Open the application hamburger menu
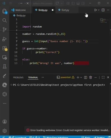 11,3
